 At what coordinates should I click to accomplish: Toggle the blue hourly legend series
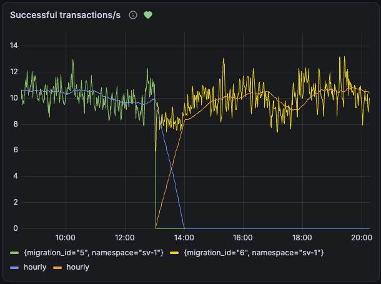35,267
